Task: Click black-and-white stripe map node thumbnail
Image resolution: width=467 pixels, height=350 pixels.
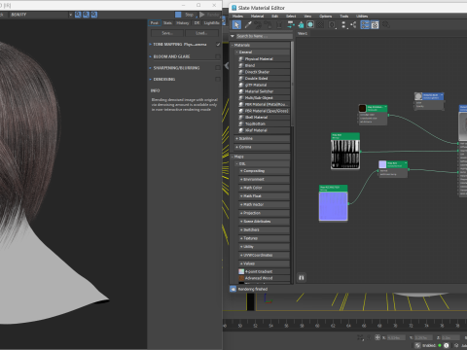Action: (345, 155)
